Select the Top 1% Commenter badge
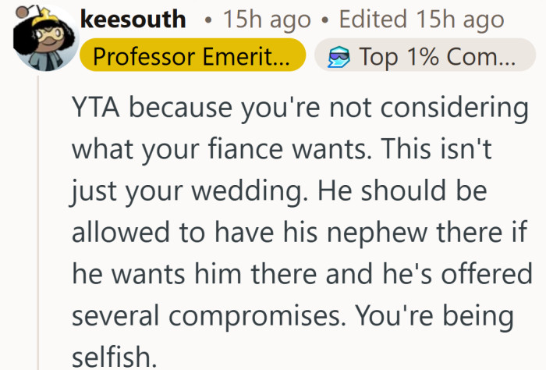The height and width of the screenshot is (370, 546). pyautogui.click(x=425, y=57)
